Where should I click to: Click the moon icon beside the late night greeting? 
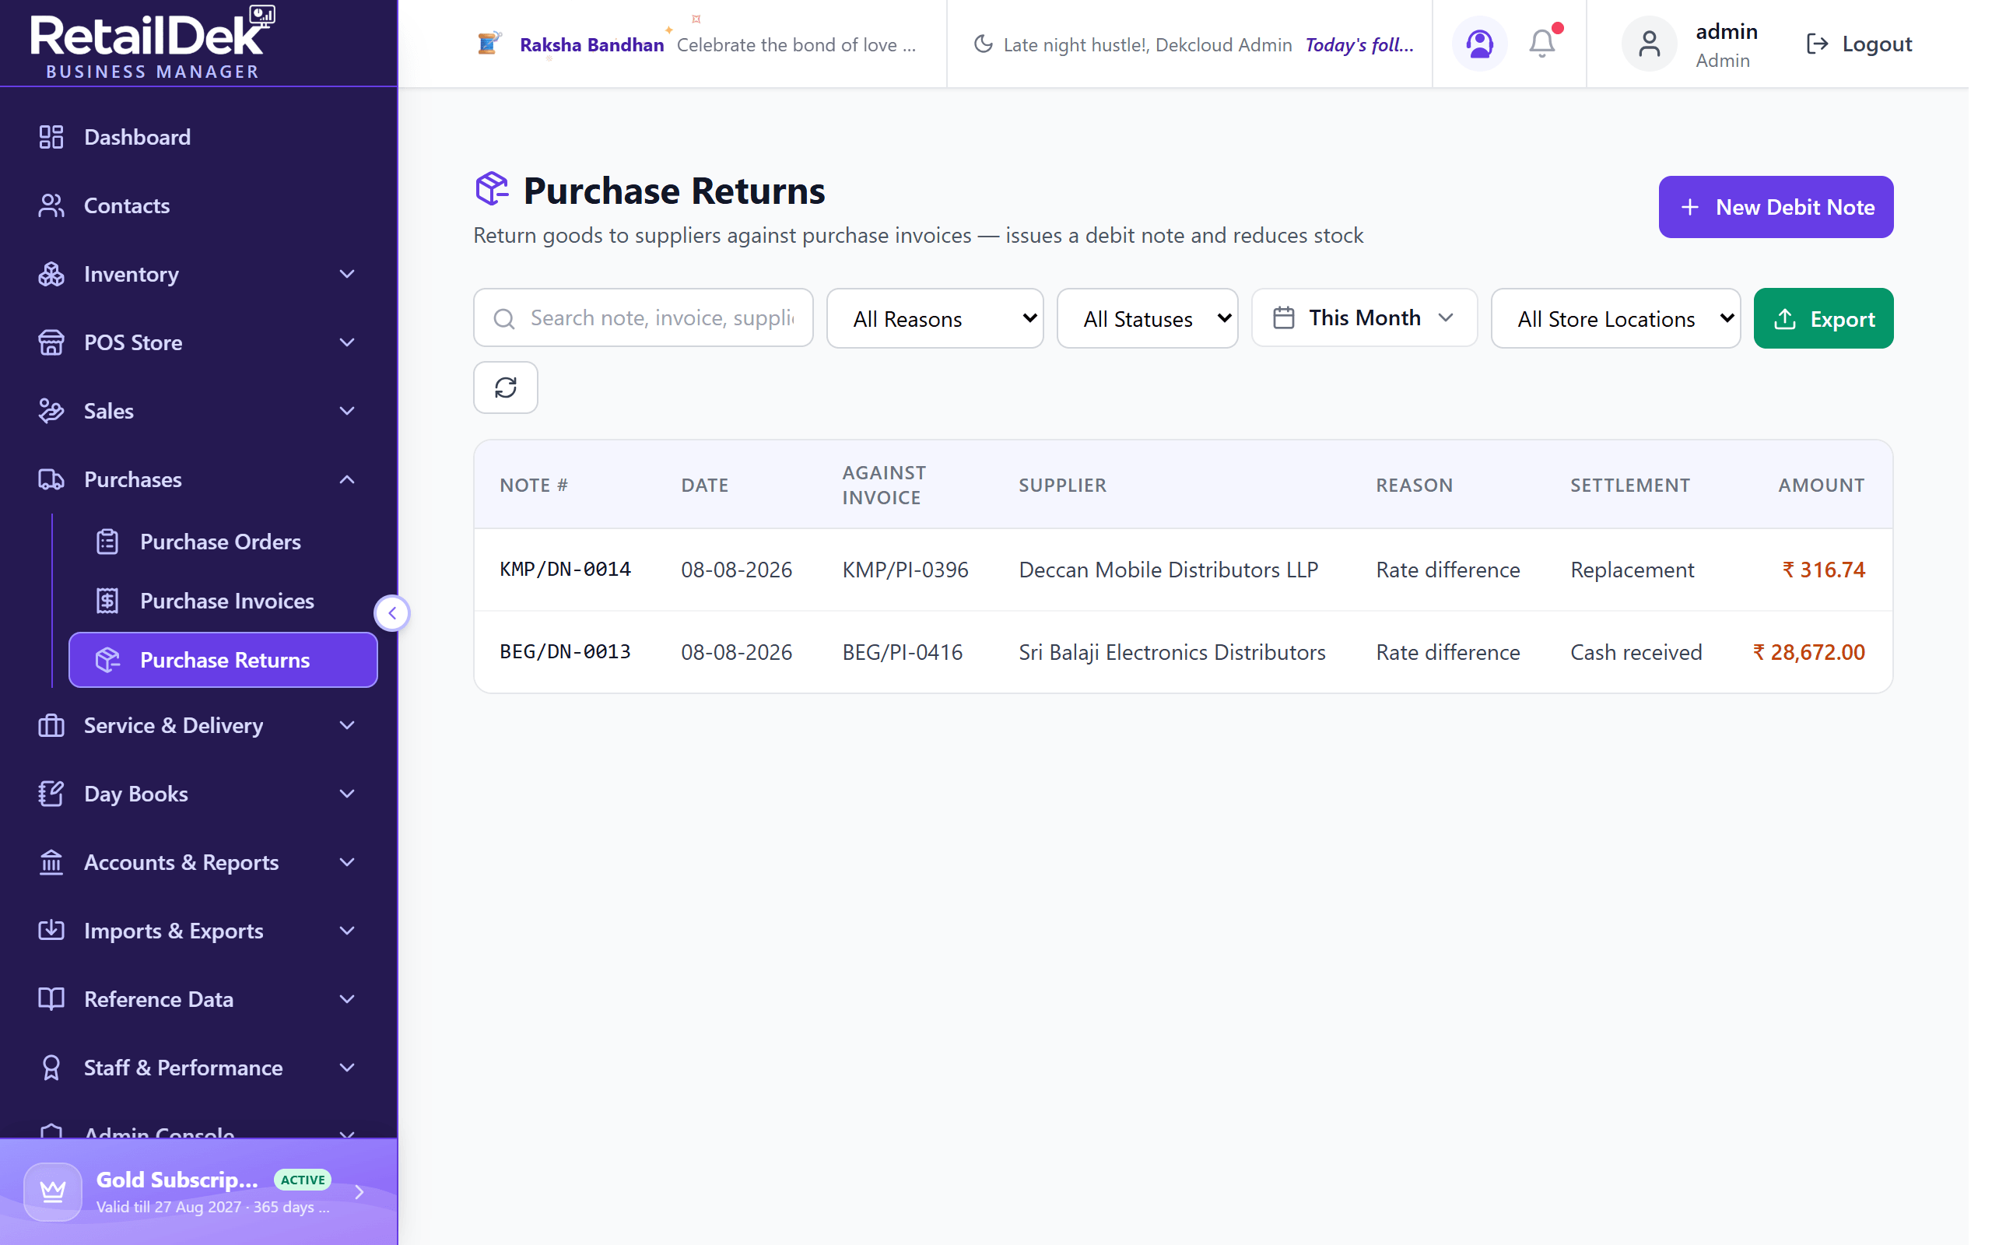click(983, 44)
